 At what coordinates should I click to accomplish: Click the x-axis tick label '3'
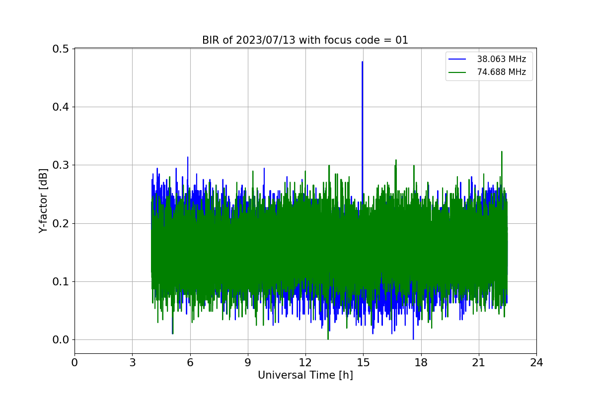click(132, 363)
